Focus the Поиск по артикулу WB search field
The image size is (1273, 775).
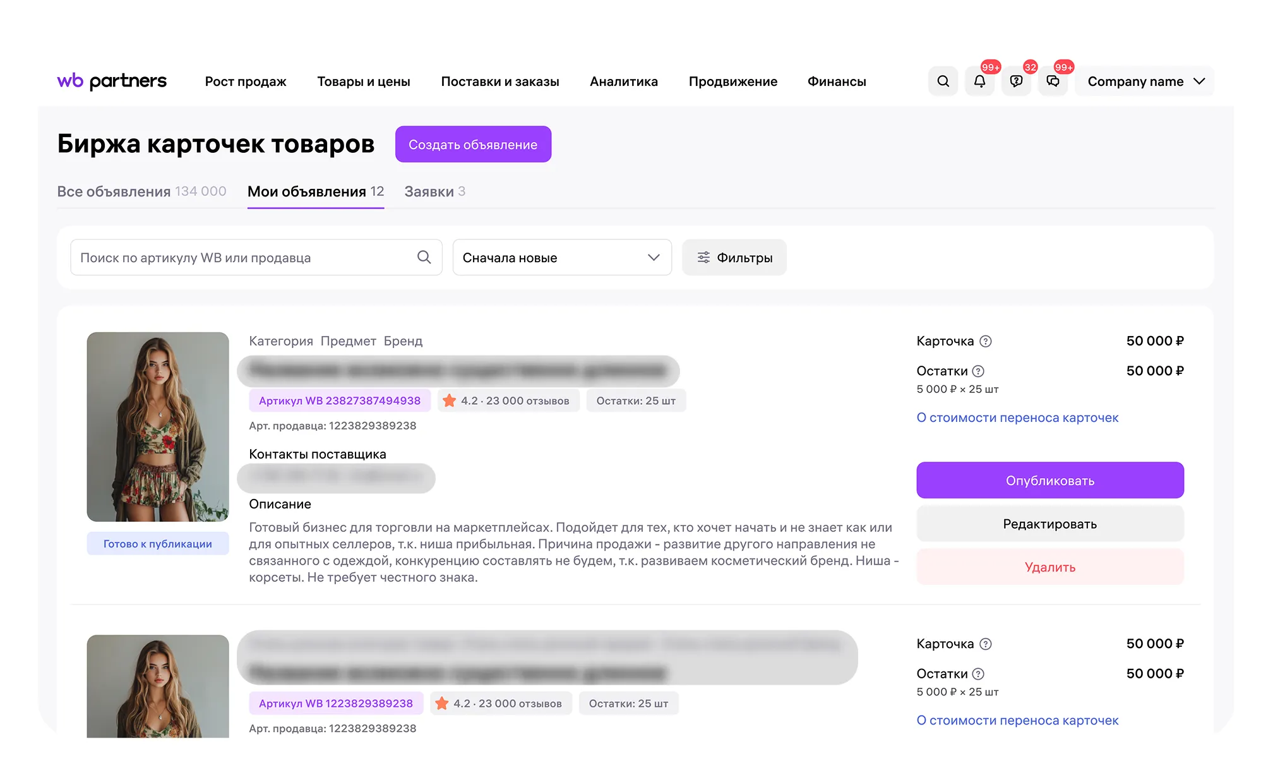tap(256, 257)
